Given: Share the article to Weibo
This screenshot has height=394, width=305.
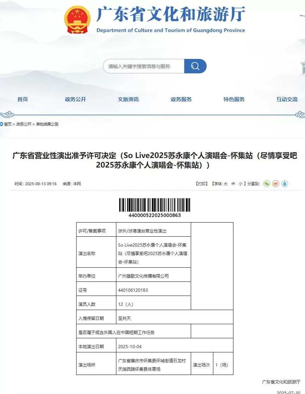Looking at the screenshot, I should 275,184.
